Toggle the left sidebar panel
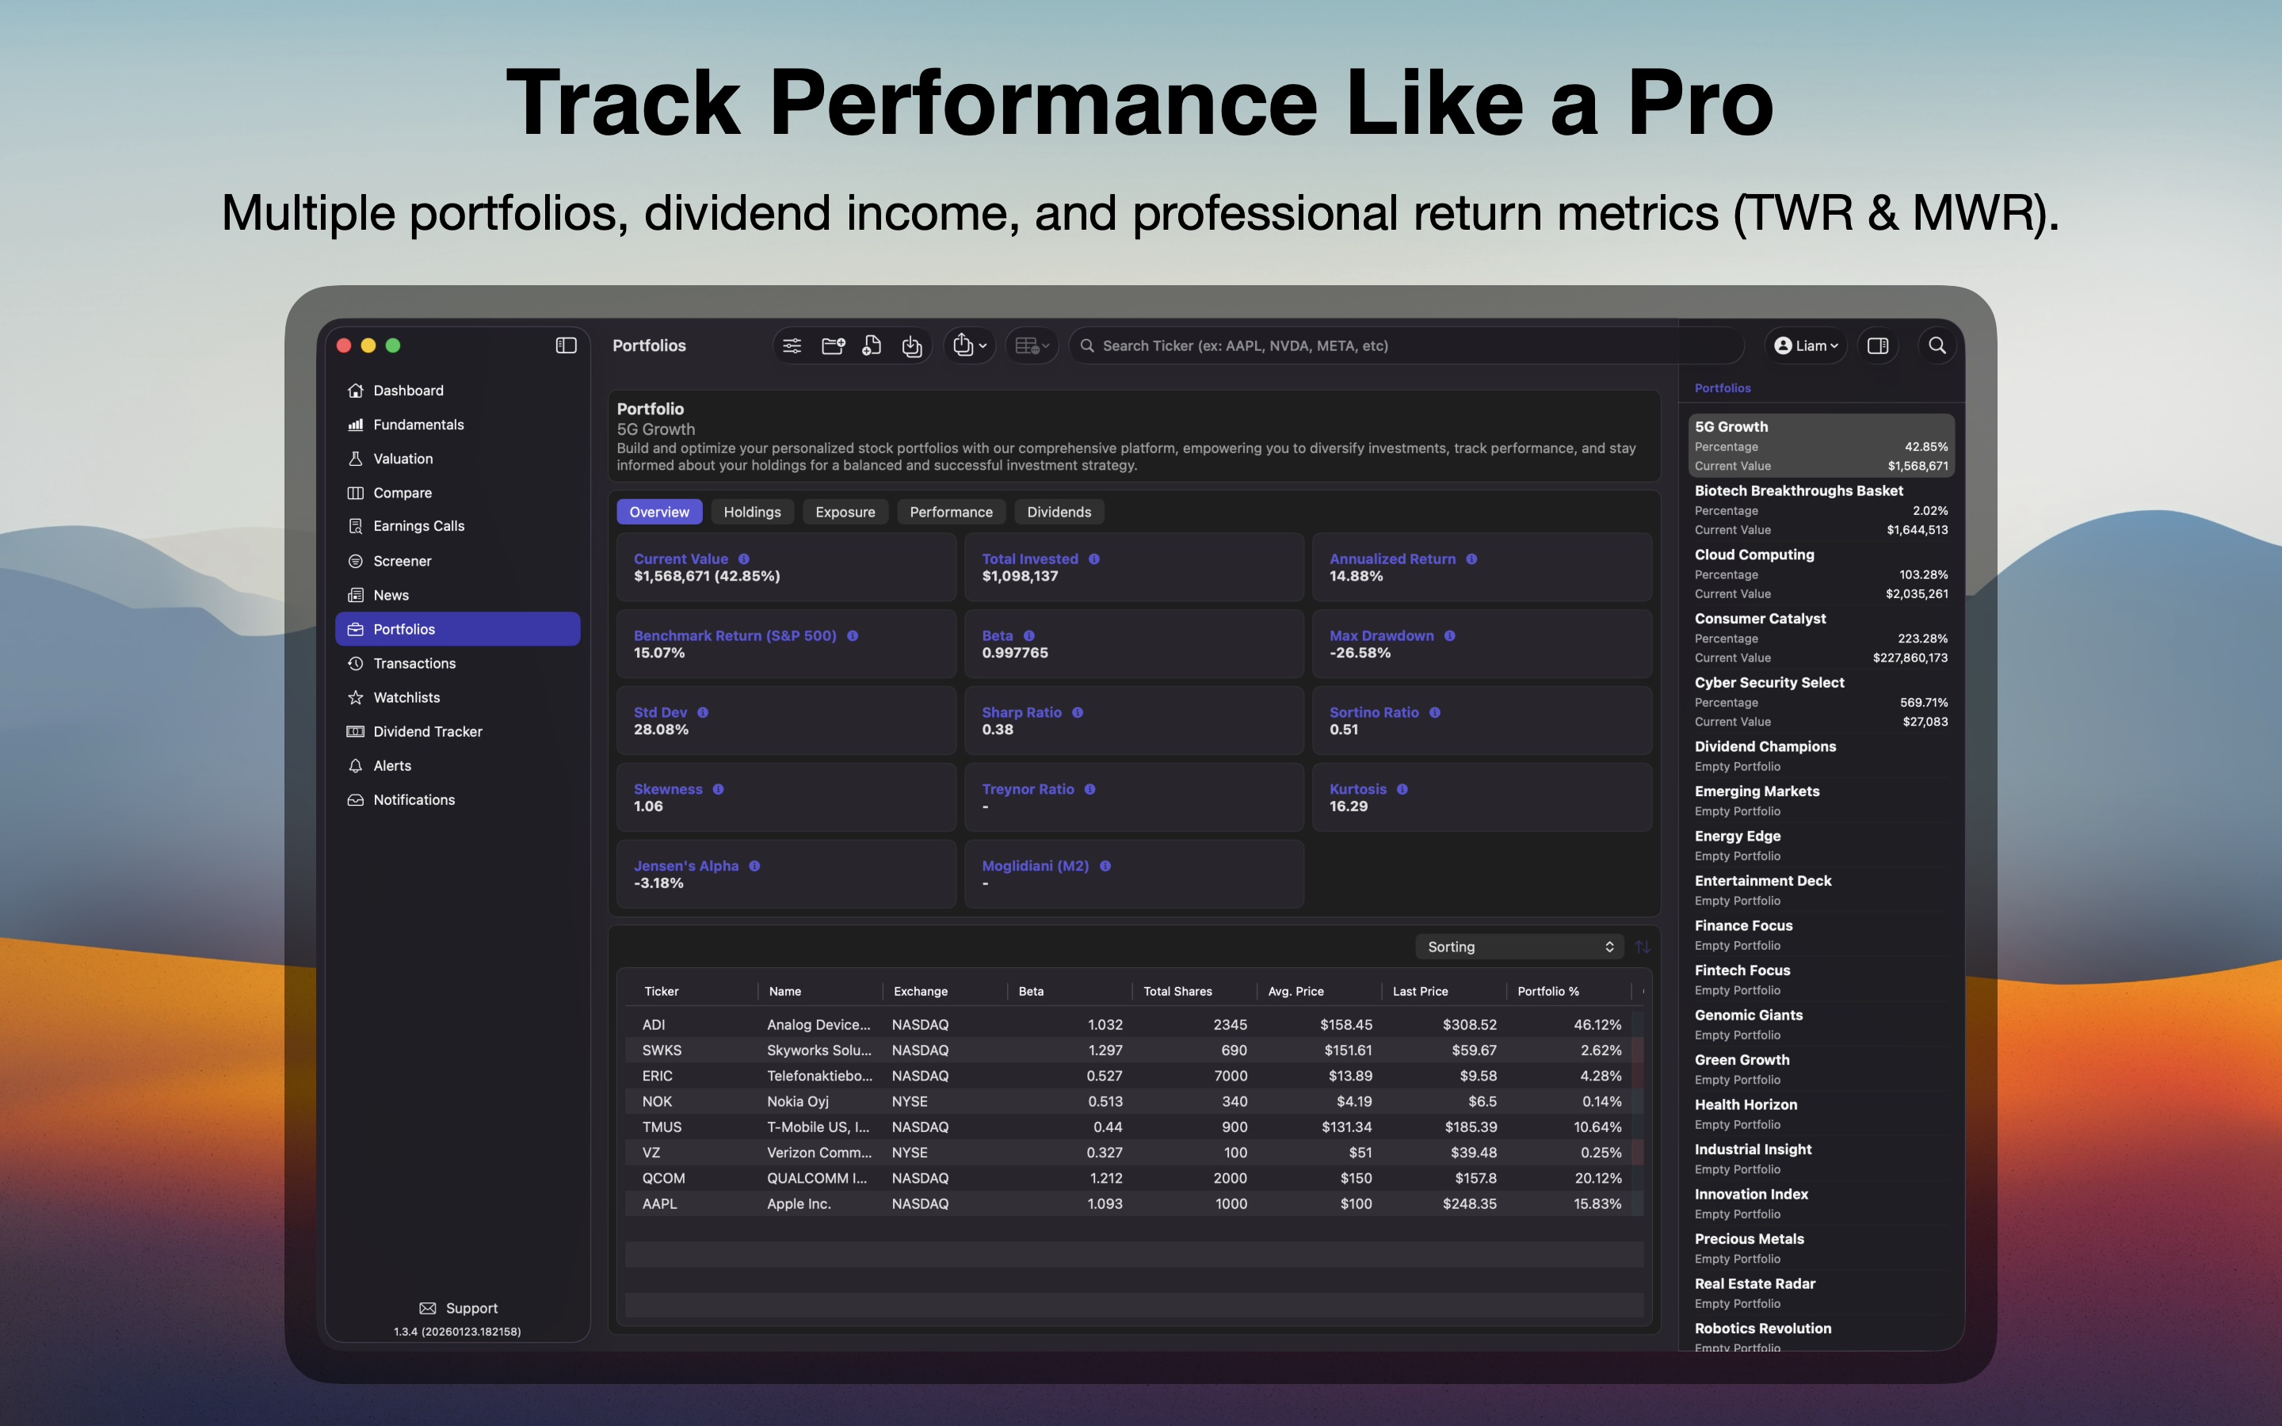This screenshot has width=2282, height=1426. click(566, 346)
